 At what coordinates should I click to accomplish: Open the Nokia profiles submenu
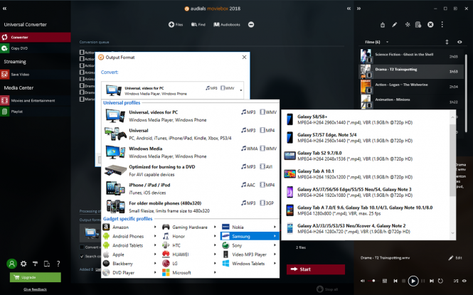click(249, 227)
